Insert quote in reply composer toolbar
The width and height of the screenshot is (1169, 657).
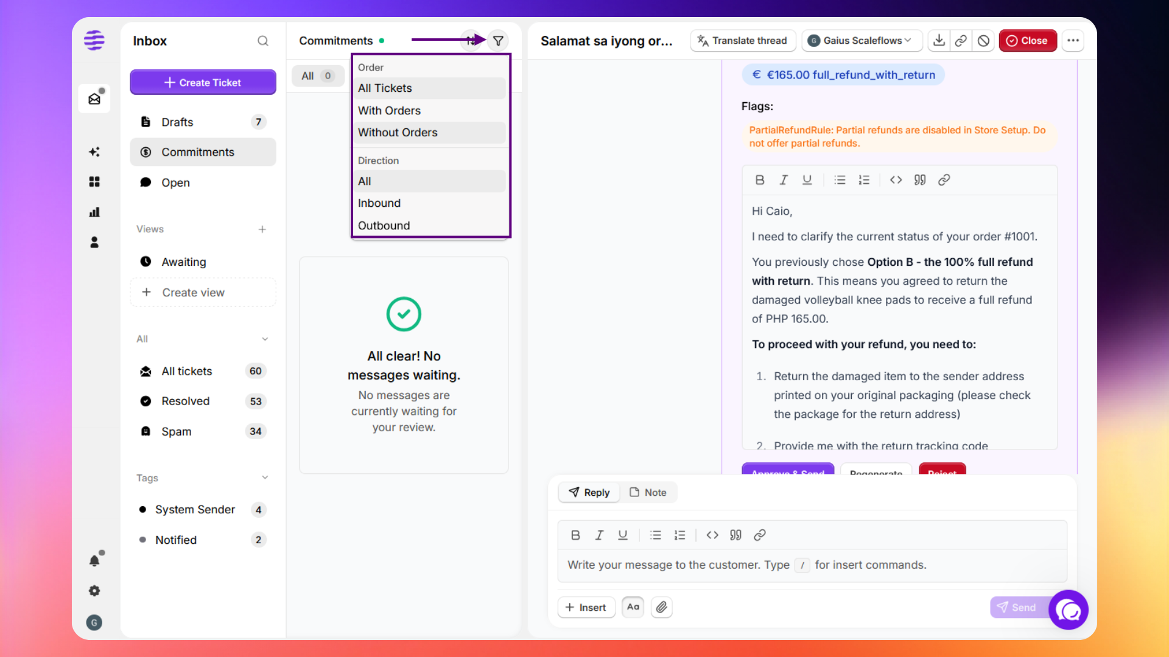click(x=736, y=535)
